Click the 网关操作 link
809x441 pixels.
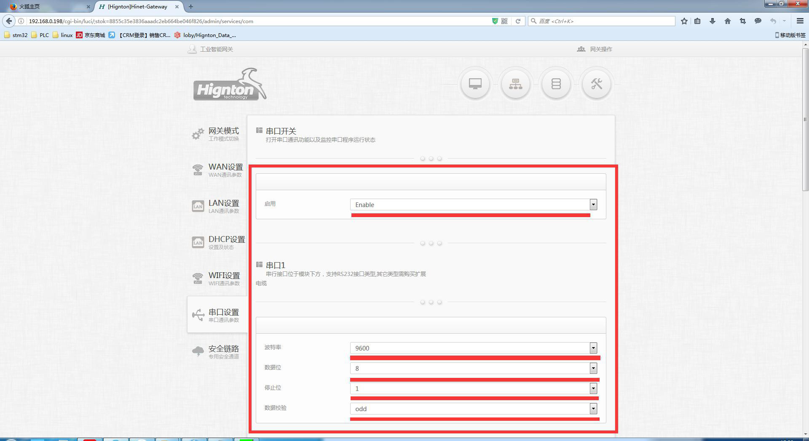pos(600,49)
